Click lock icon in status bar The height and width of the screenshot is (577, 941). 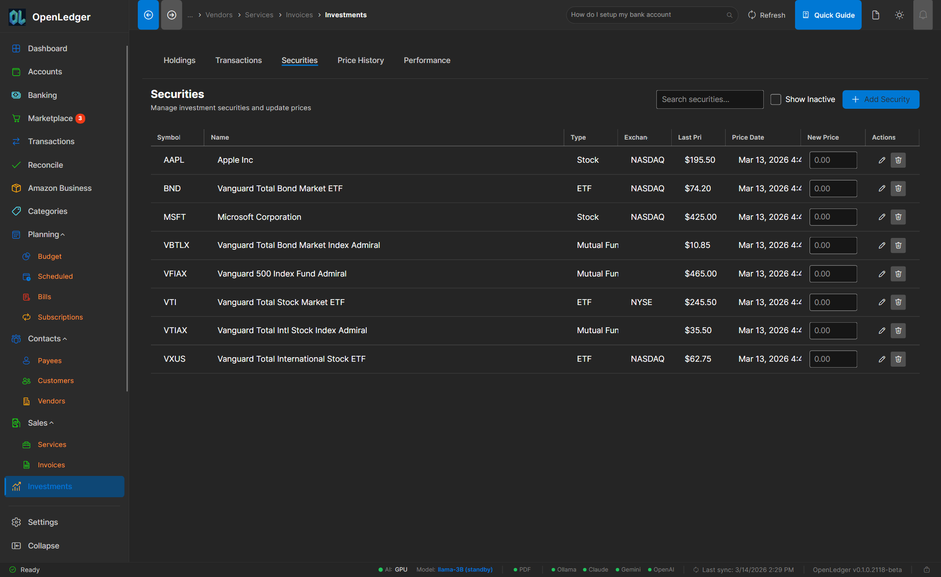coord(926,570)
